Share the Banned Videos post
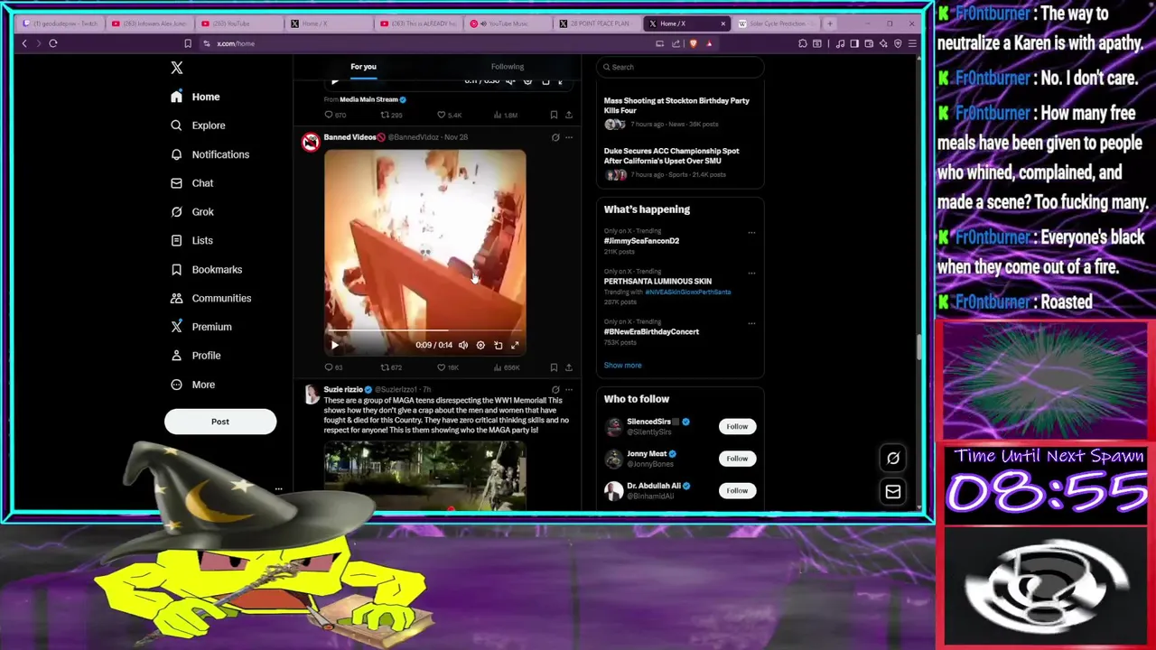The height and width of the screenshot is (650, 1156). (x=568, y=367)
